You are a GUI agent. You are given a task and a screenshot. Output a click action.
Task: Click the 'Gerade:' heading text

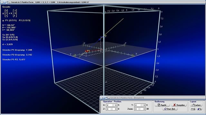[6, 7]
